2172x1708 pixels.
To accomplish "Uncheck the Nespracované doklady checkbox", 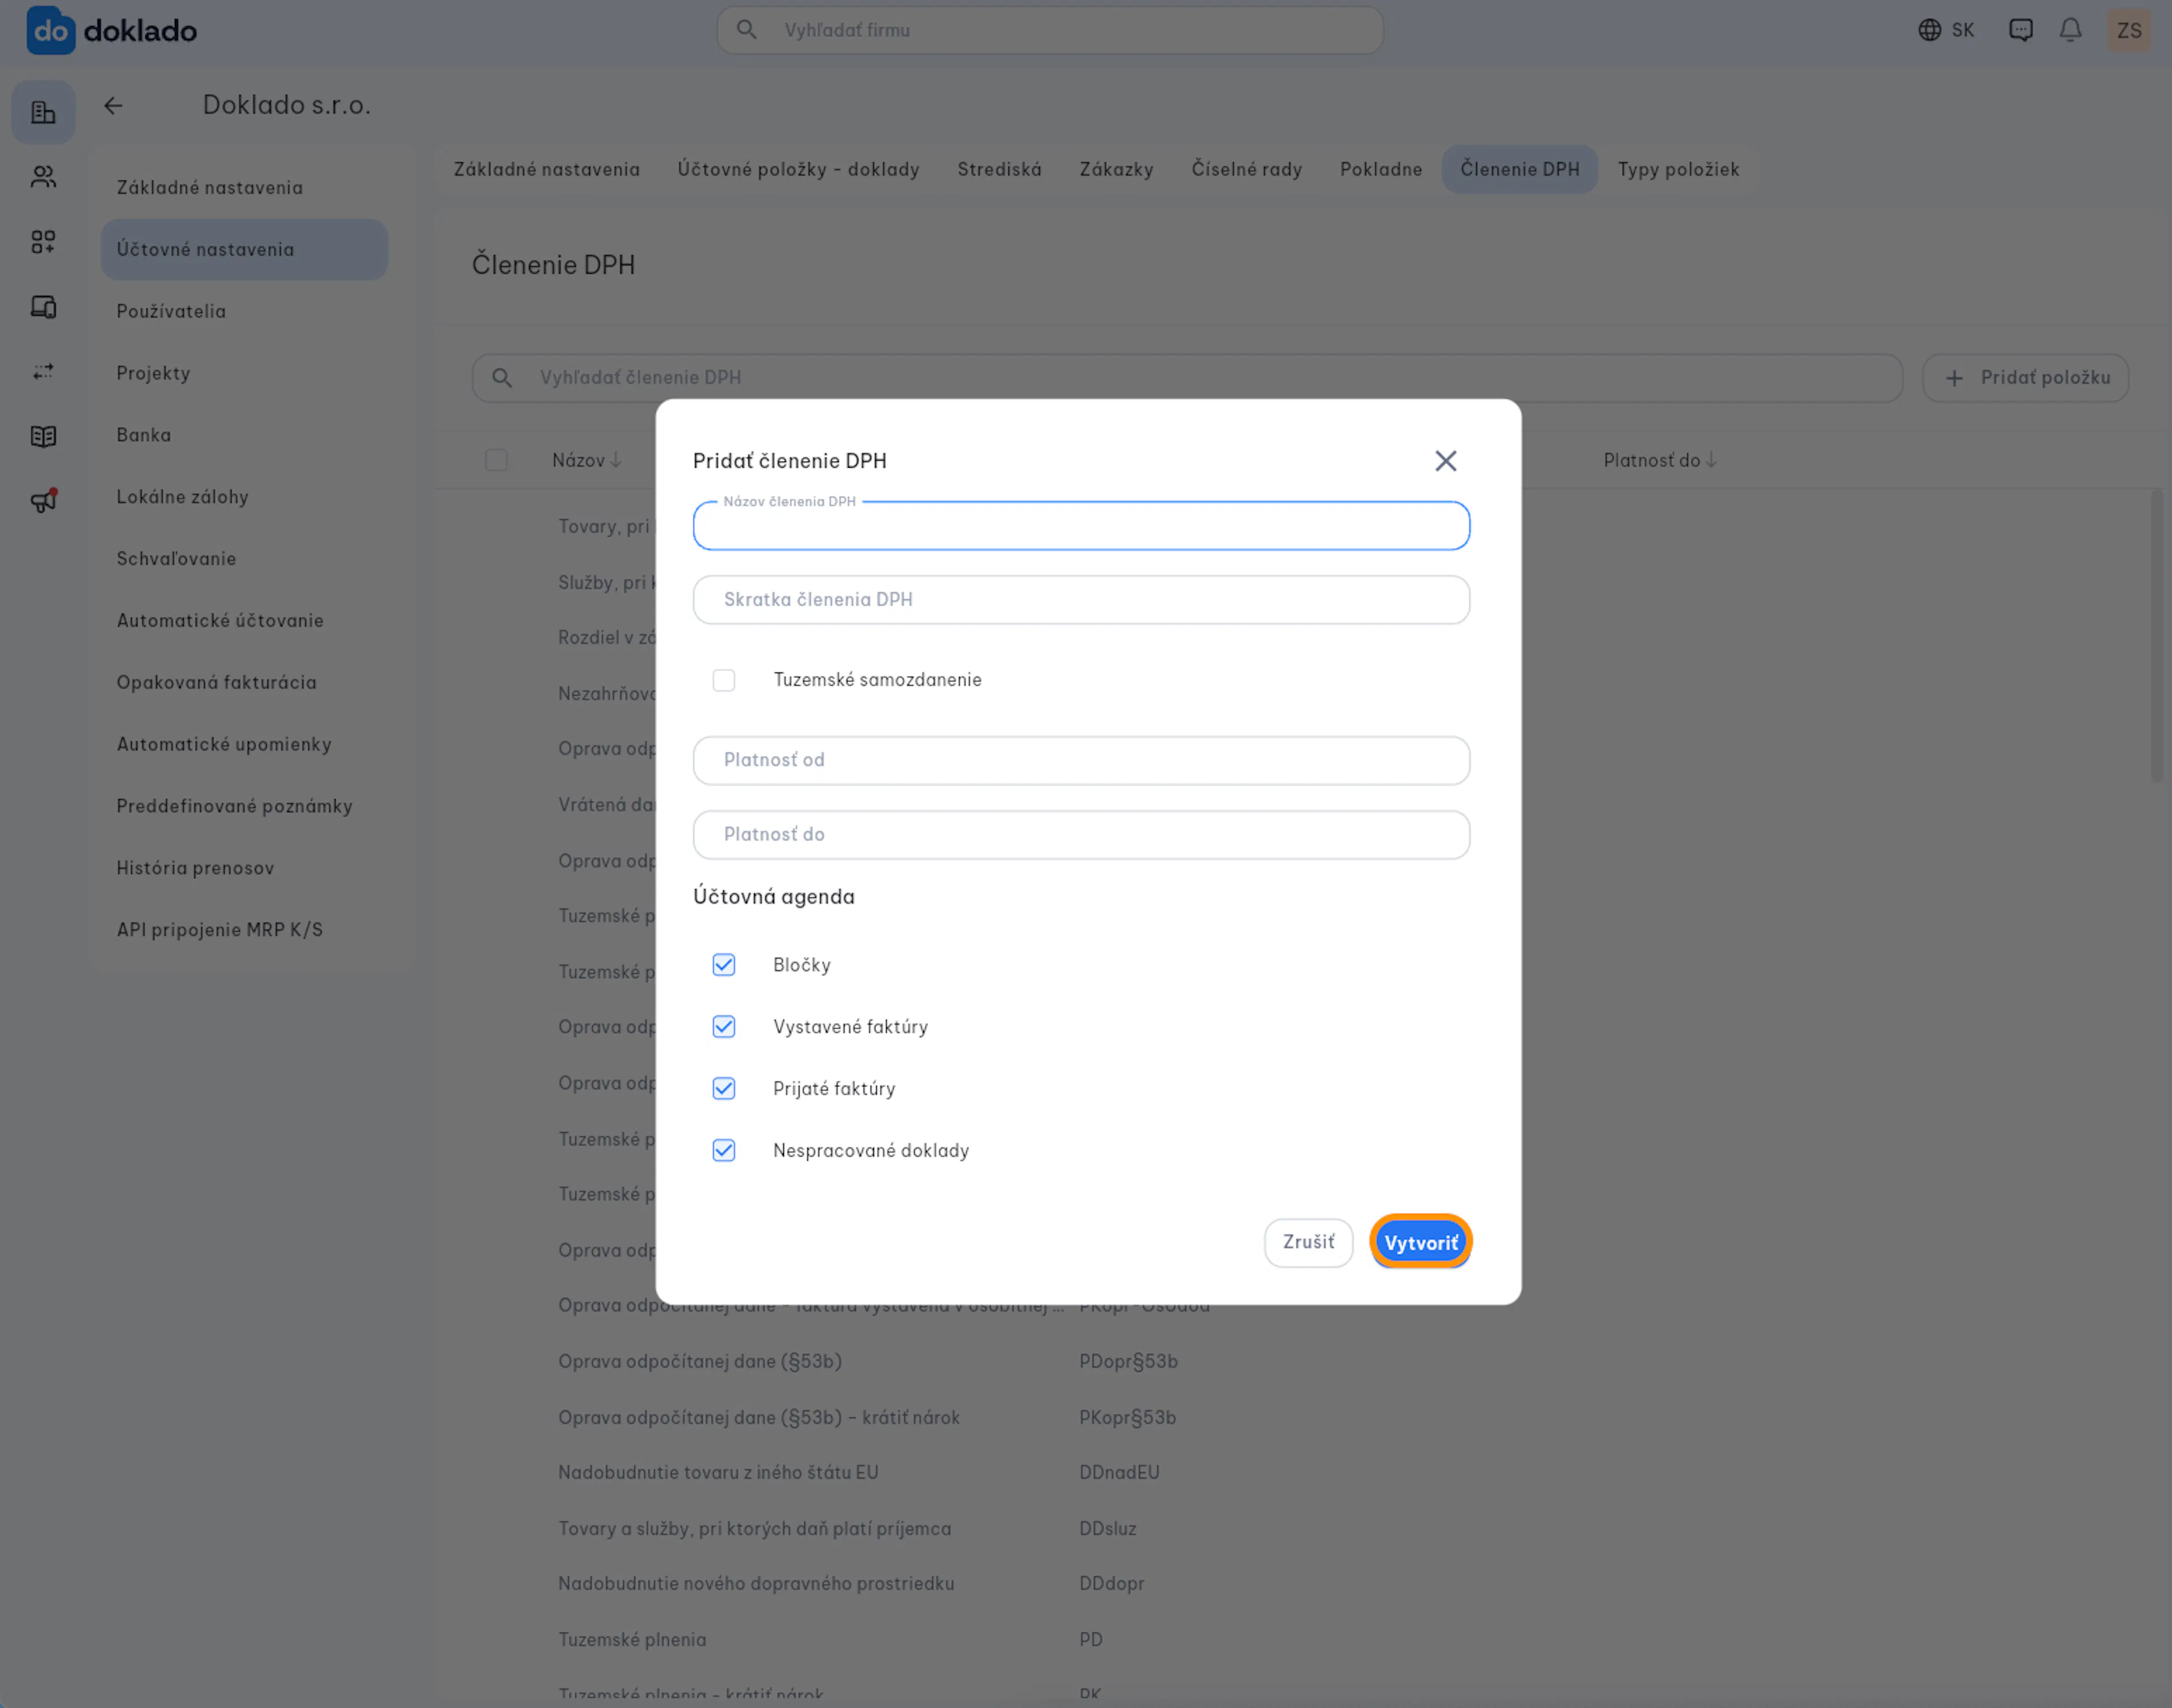I will point(724,1151).
